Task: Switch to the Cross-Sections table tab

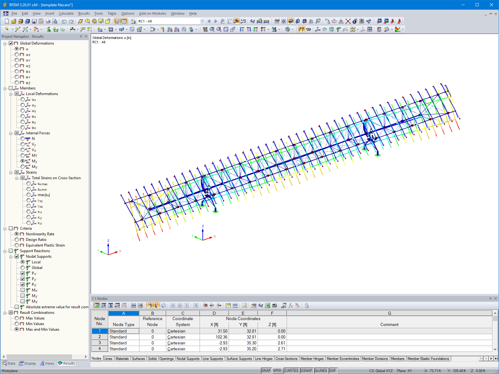Action: coord(286,359)
